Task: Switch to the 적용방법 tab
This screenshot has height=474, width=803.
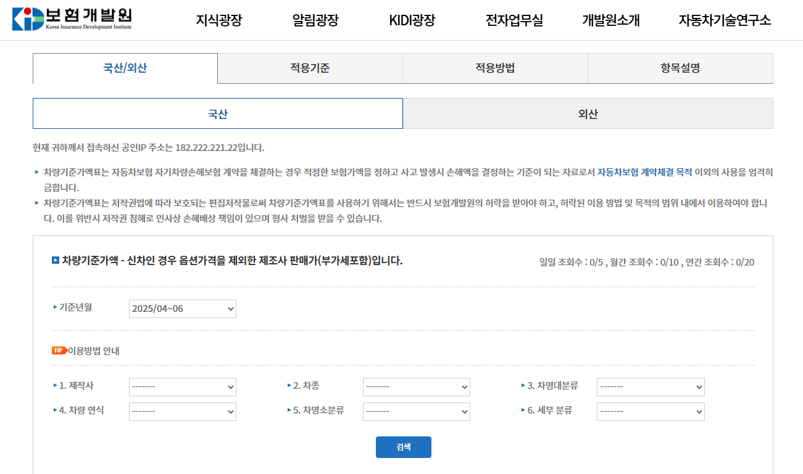Action: click(494, 68)
